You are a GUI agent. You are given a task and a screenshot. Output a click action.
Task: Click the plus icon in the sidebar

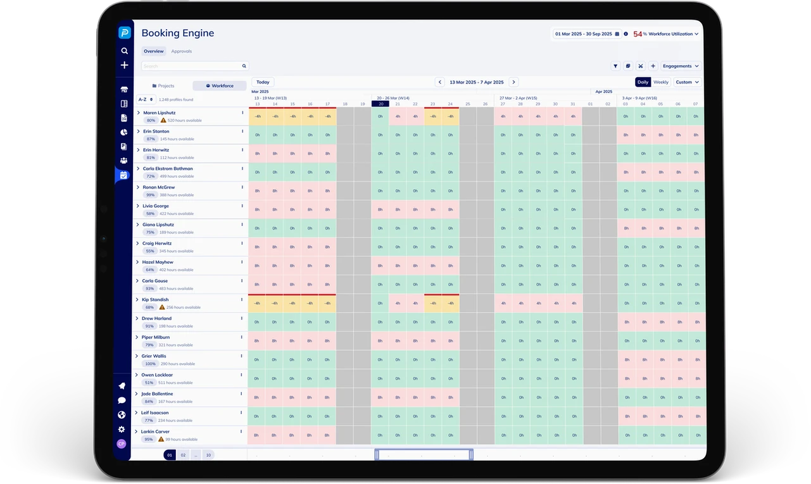[x=124, y=65]
